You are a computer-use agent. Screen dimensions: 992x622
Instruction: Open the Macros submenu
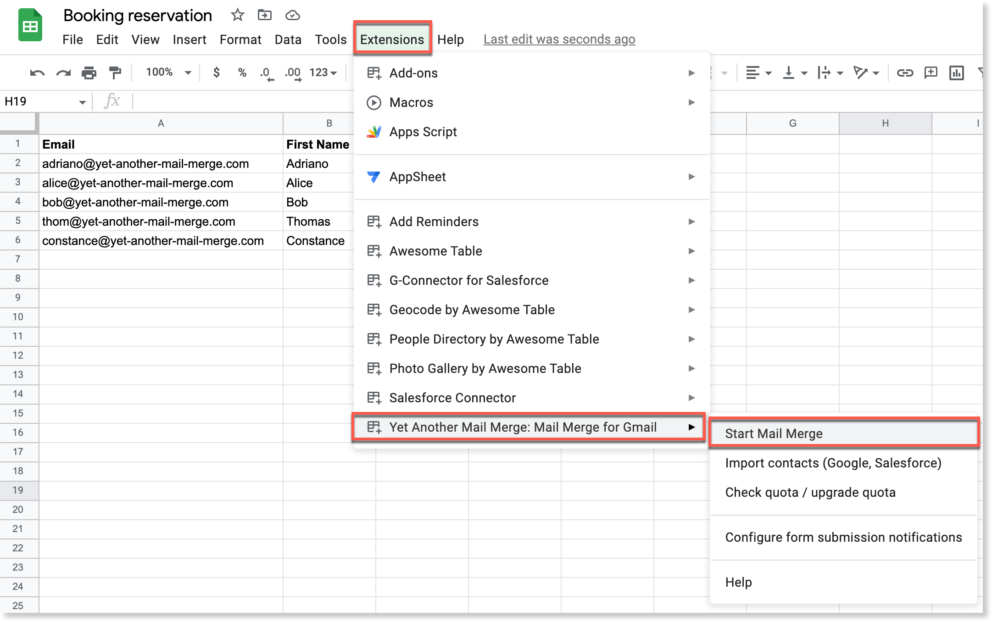coord(411,103)
